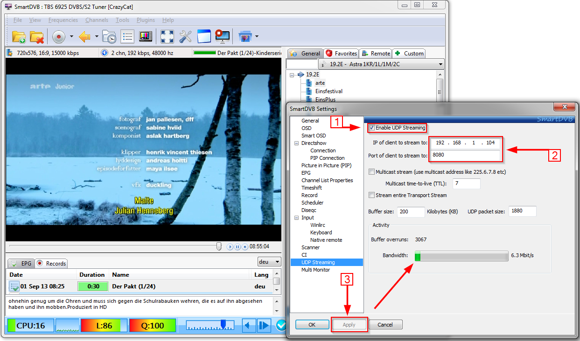
Task: Click the CPU:16 status indicator
Action: [x=30, y=326]
